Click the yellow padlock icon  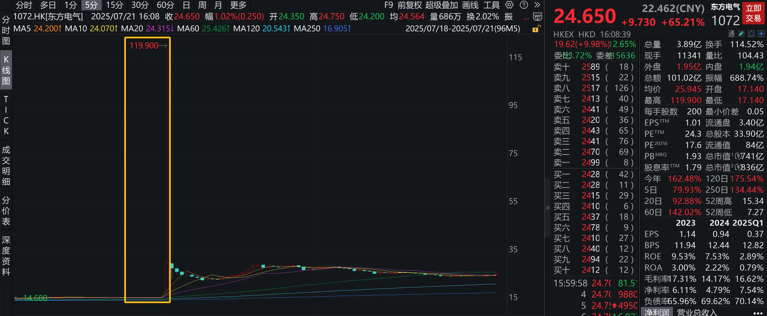click(x=536, y=29)
